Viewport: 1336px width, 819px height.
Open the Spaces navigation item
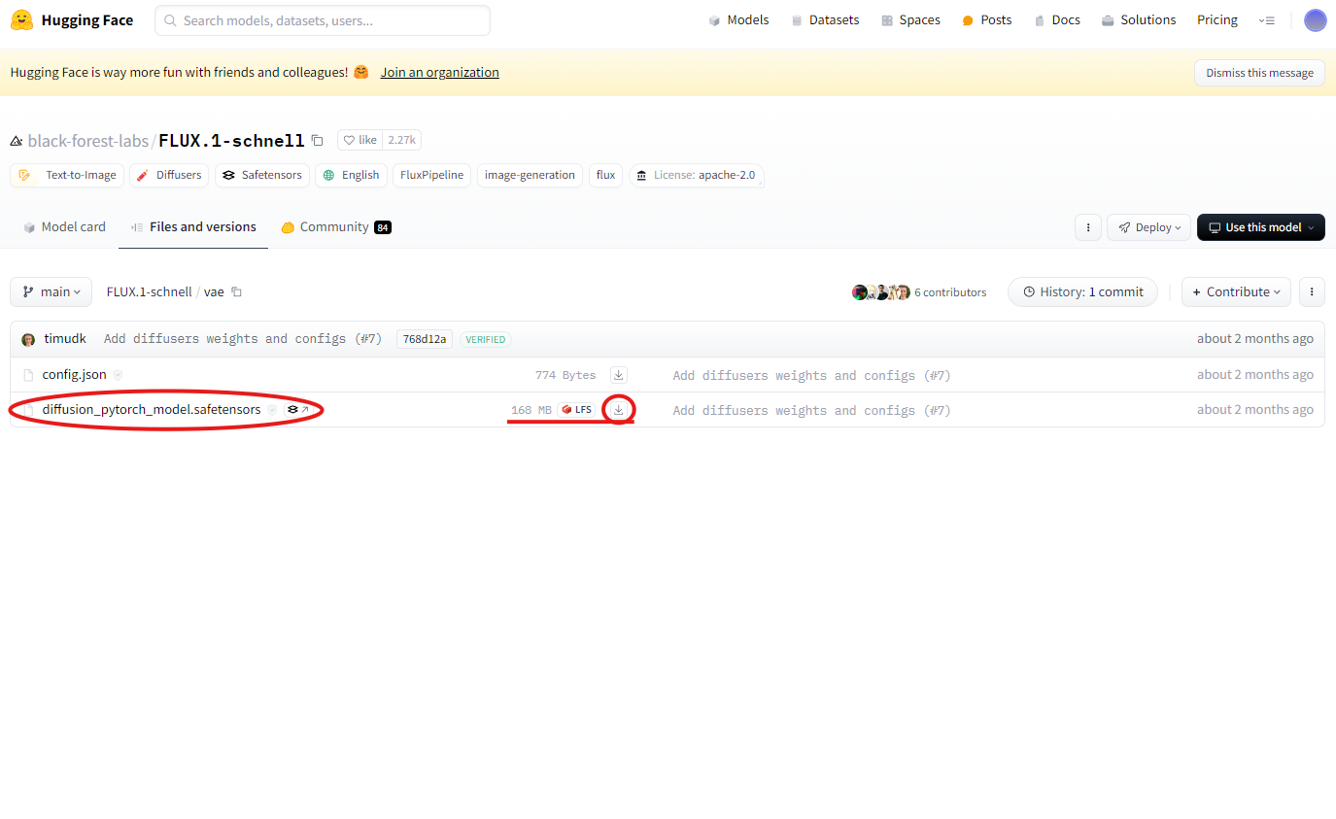(x=910, y=19)
